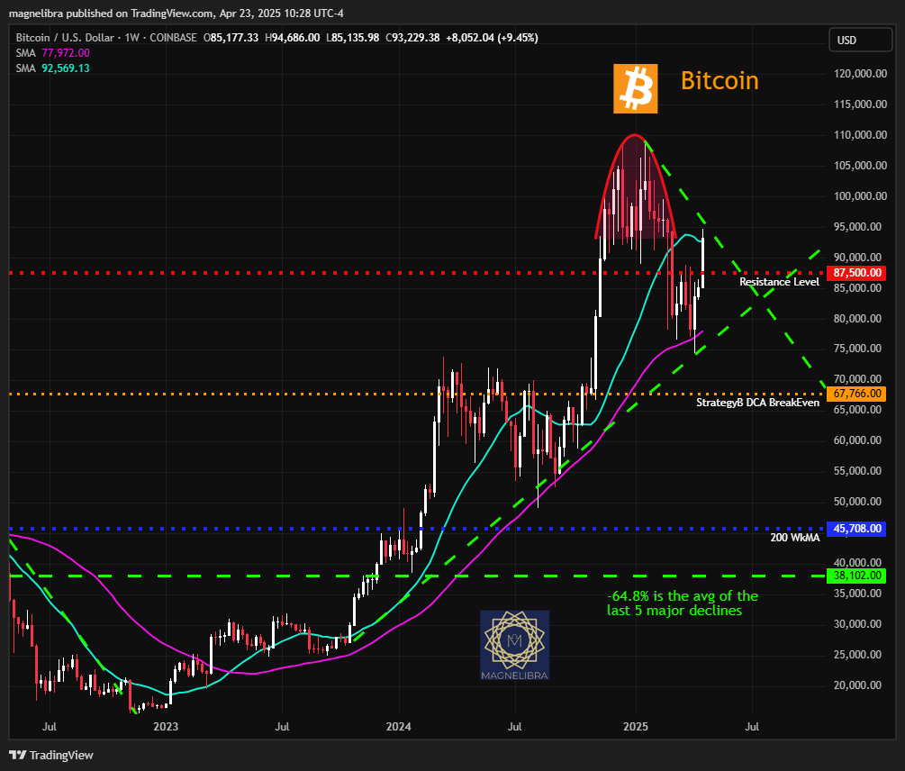The image size is (905, 771).
Task: Click the COINBASE exchange label
Action: click(173, 38)
